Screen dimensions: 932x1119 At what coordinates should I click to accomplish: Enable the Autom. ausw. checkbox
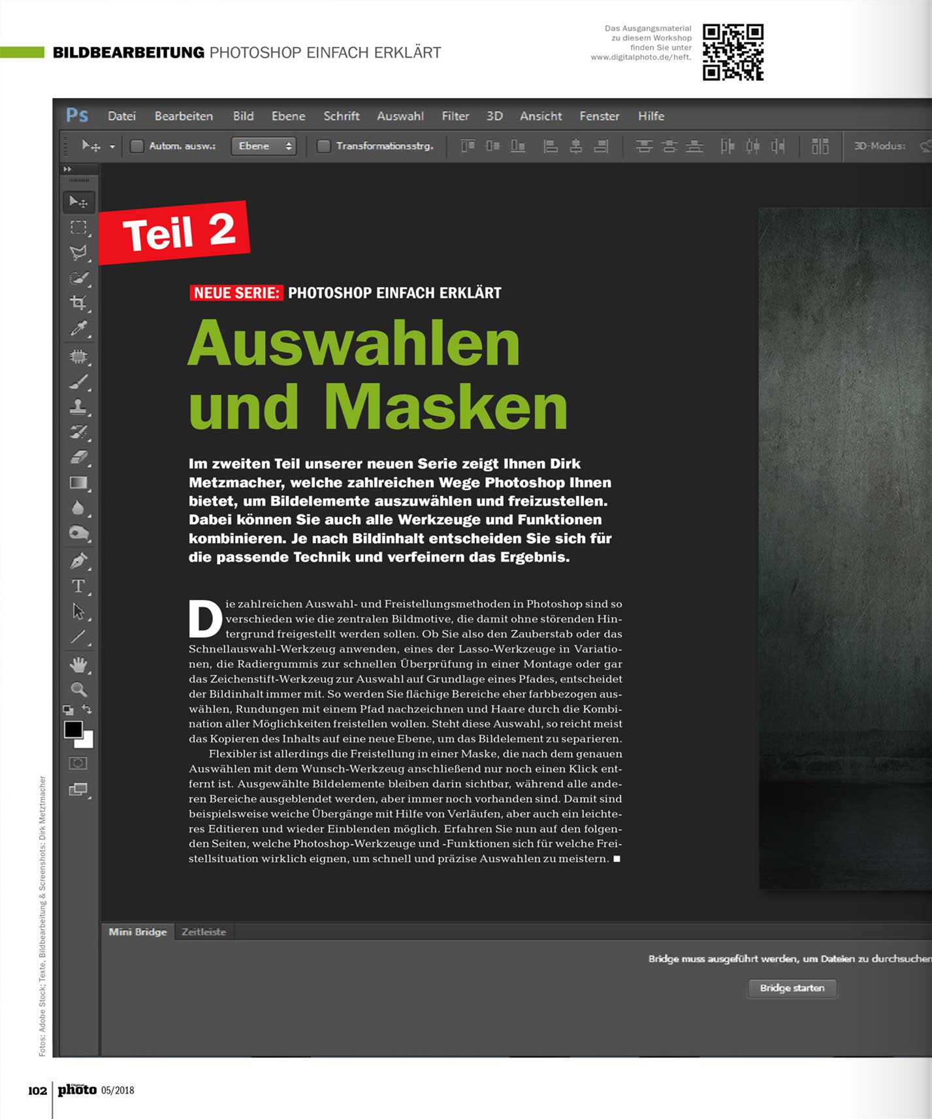coord(137,146)
